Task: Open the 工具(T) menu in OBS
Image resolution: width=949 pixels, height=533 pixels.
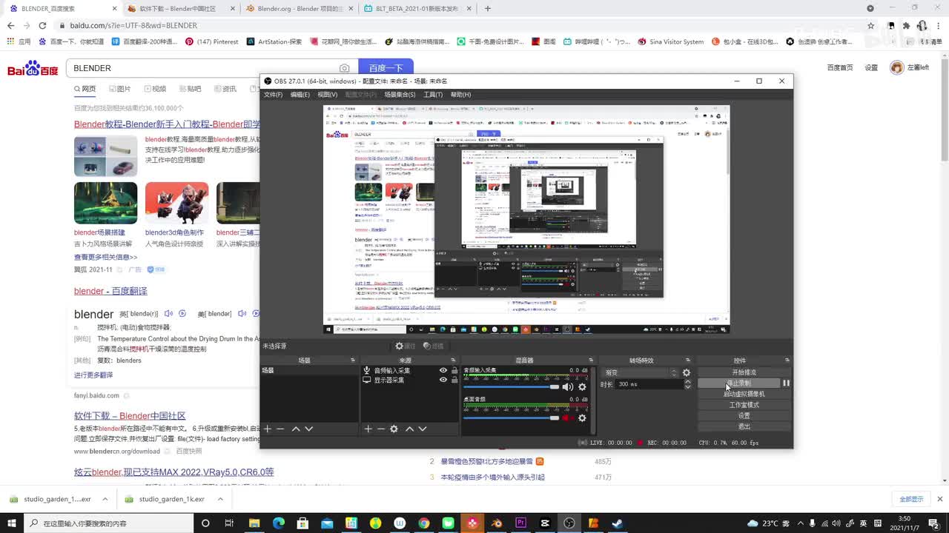Action: point(433,95)
